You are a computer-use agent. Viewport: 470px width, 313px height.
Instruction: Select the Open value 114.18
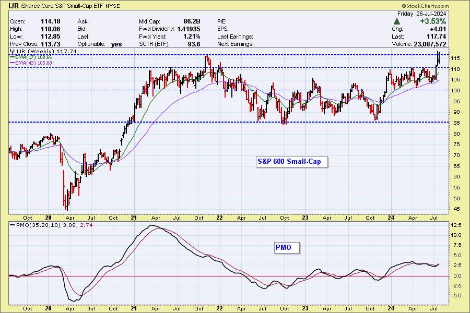50,21
